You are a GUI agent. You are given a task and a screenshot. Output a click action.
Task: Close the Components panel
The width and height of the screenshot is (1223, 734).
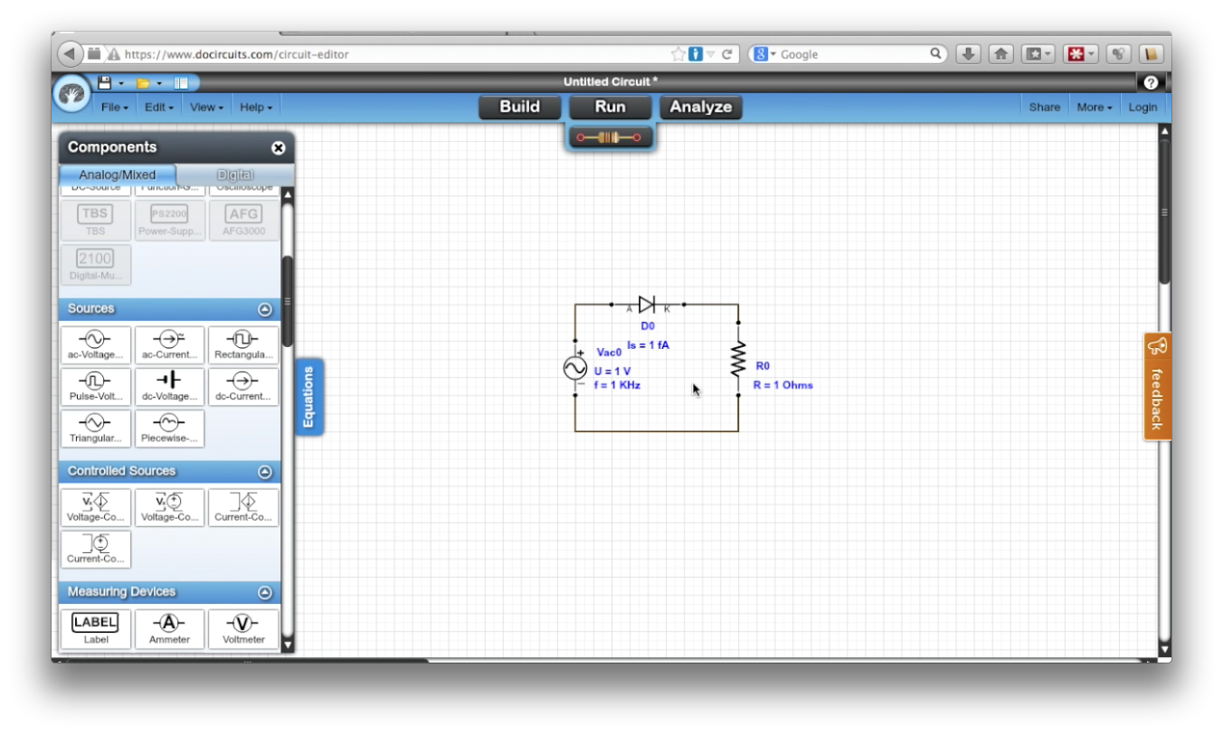point(278,147)
